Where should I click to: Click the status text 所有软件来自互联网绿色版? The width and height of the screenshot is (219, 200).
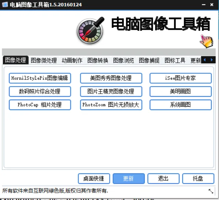33,191
